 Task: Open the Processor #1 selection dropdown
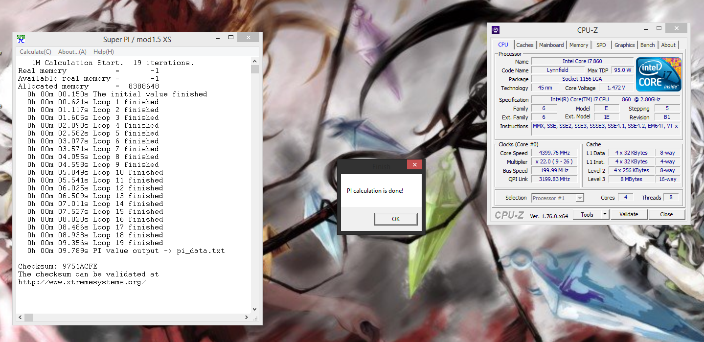click(558, 198)
